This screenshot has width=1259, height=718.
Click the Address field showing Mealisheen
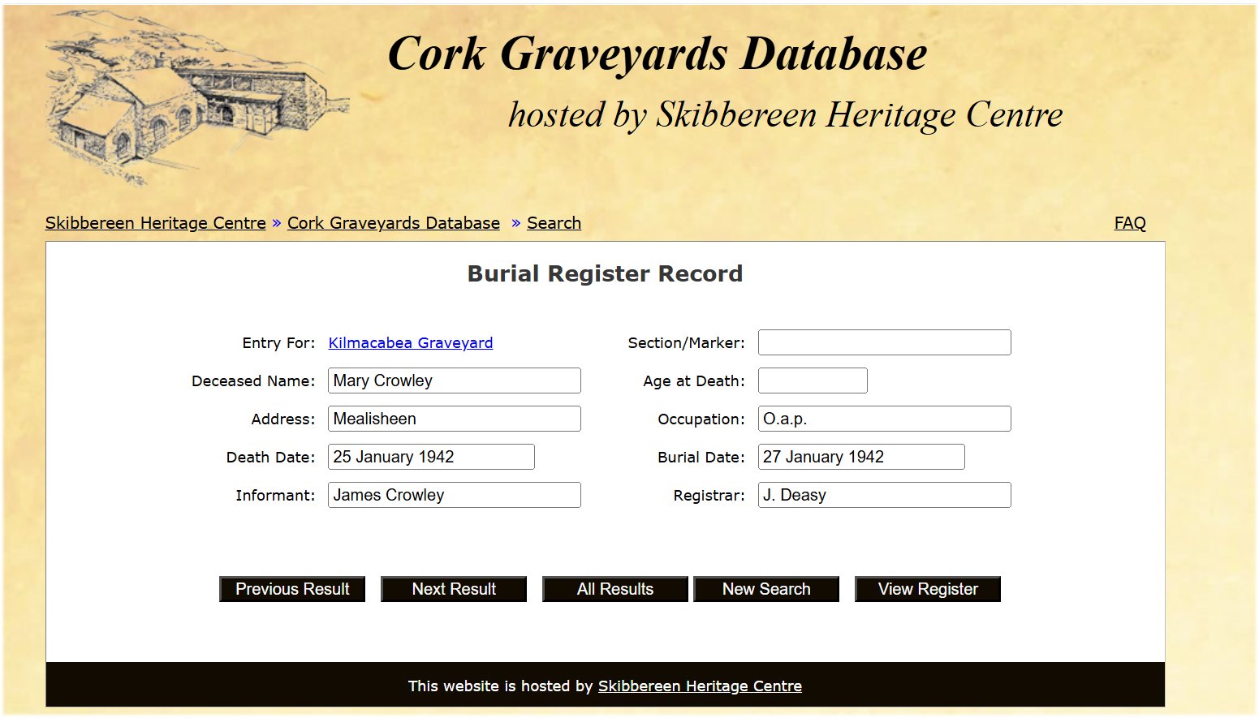pos(455,419)
